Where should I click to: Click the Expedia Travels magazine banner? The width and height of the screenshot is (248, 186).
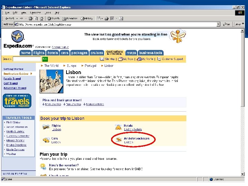pyautogui.click(x=17, y=101)
